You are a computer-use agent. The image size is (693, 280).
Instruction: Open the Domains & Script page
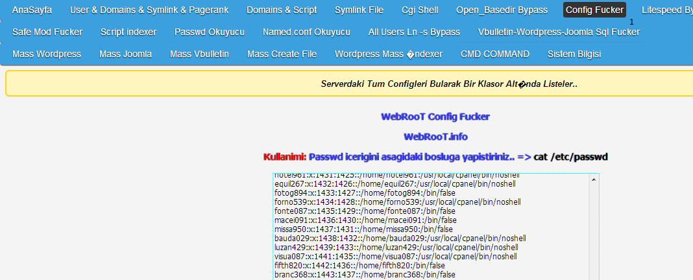coord(282,10)
